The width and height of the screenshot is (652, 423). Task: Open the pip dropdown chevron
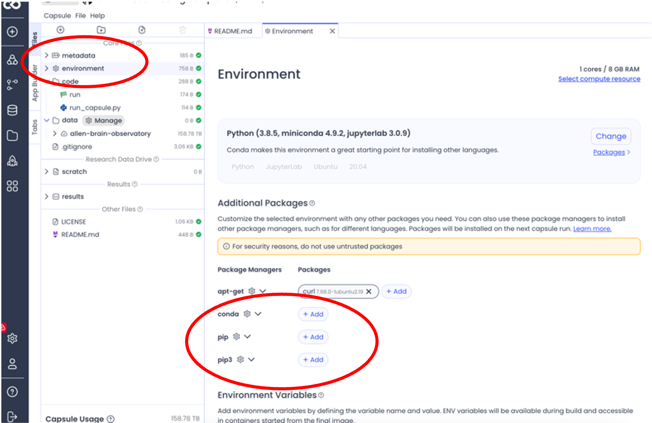[248, 336]
